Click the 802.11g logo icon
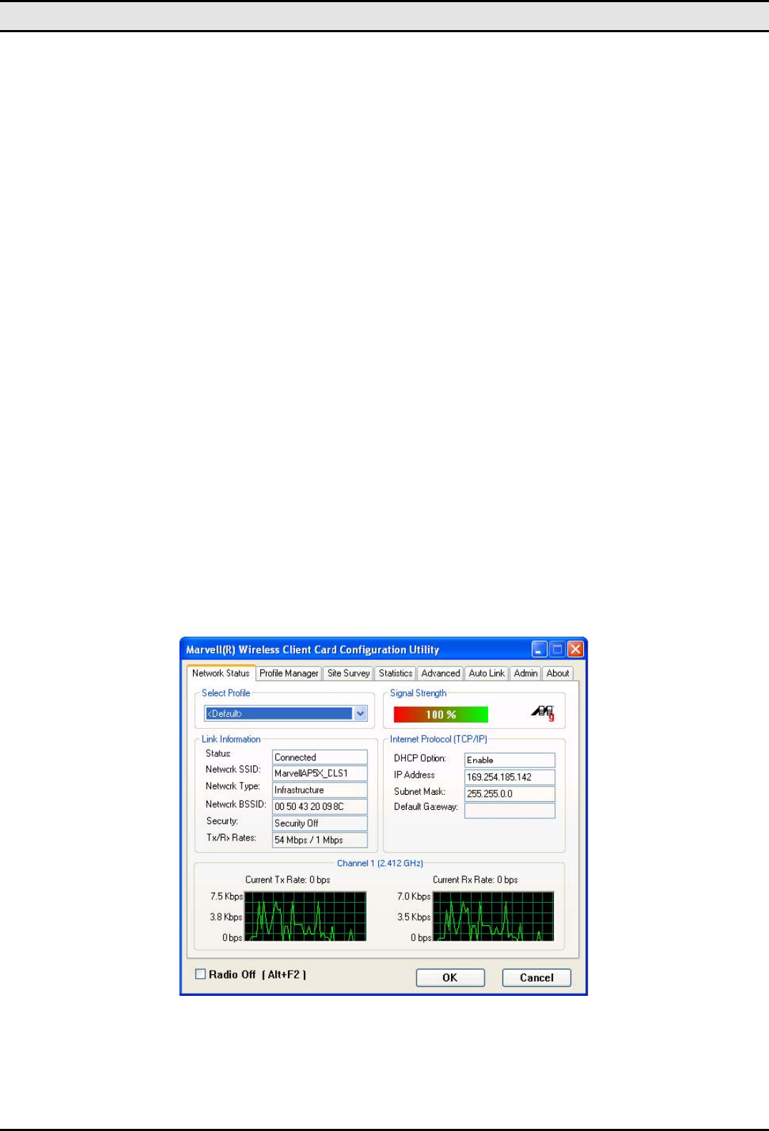This screenshot has height=1131, width=769. click(x=544, y=713)
